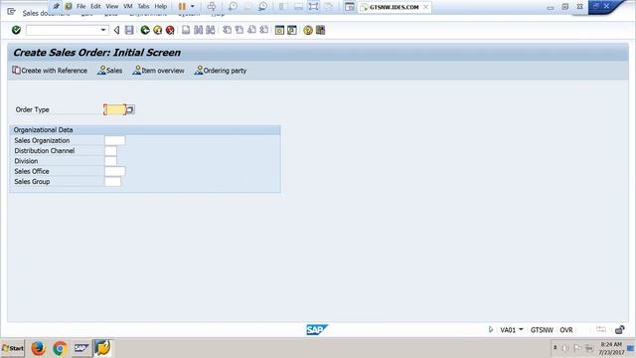Screen dimensions: 636x358
Task: Open Firefox from the taskbar
Action: click(38, 348)
